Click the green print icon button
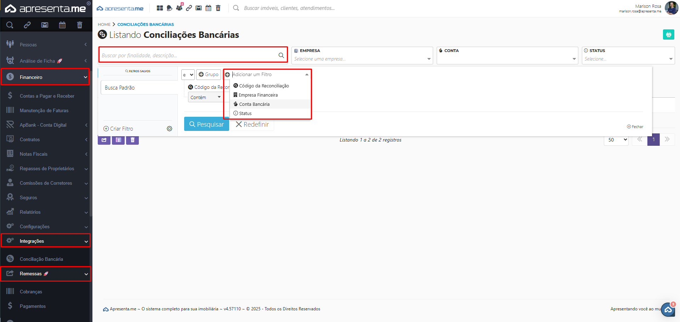This screenshot has height=322, width=680. (x=668, y=35)
